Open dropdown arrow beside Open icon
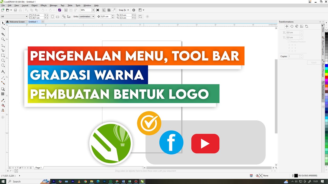 (x=11, y=10)
